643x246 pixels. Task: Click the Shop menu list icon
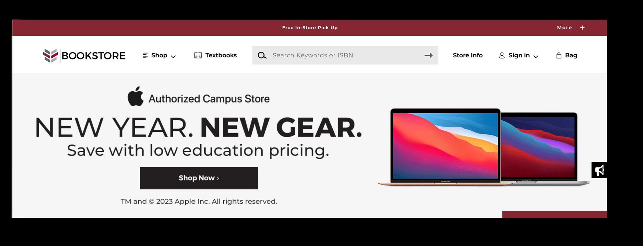(x=145, y=55)
